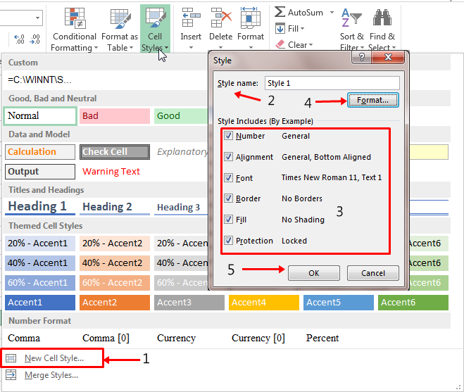Apply 20% - Accent1 style
The image size is (464, 392).
click(40, 244)
